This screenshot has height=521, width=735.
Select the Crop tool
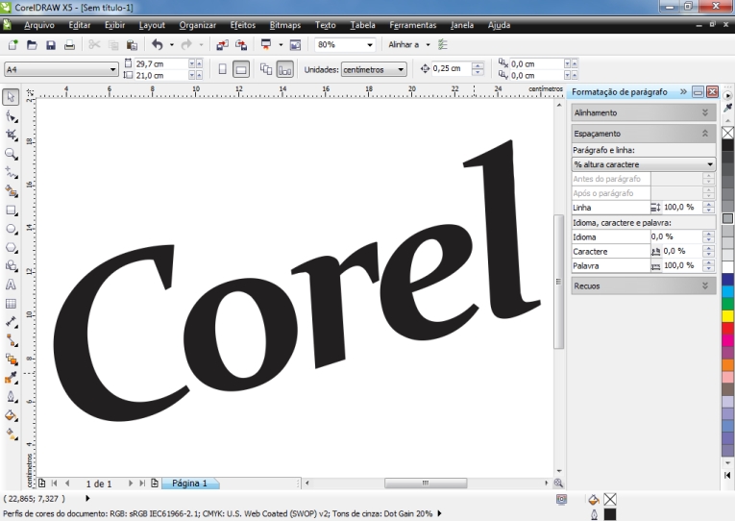[11, 136]
